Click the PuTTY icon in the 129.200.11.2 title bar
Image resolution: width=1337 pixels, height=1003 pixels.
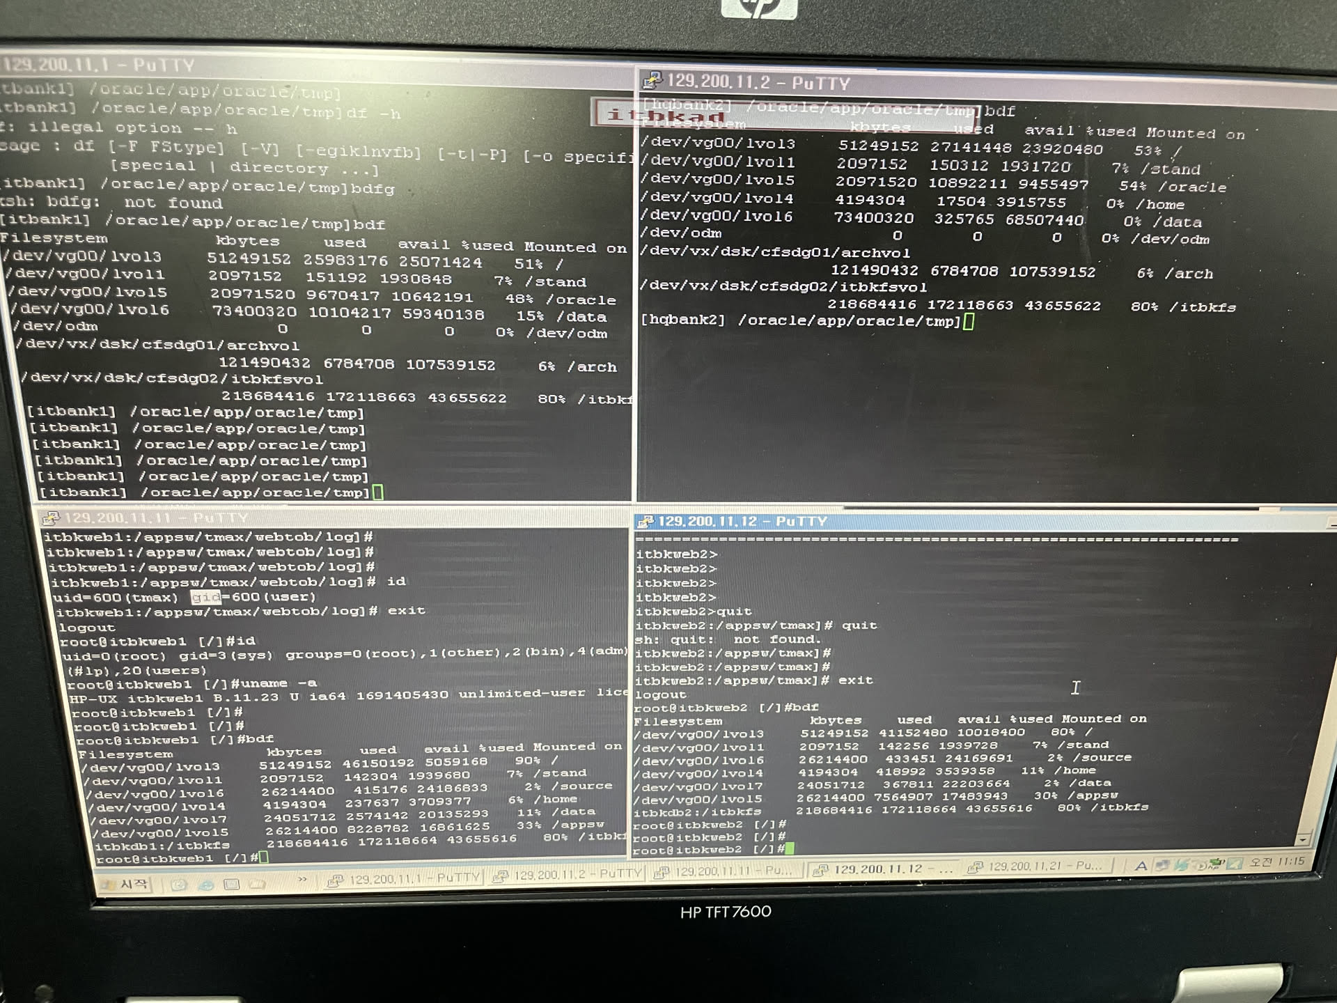(x=652, y=81)
